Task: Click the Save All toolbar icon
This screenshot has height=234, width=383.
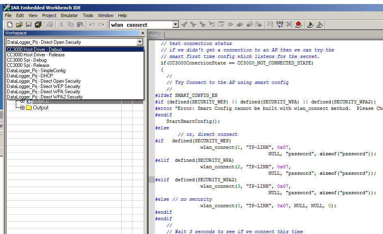Action: [38, 25]
